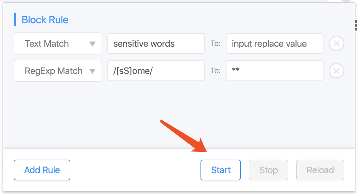
Task: Click the disabled Stop button
Action: tap(268, 170)
